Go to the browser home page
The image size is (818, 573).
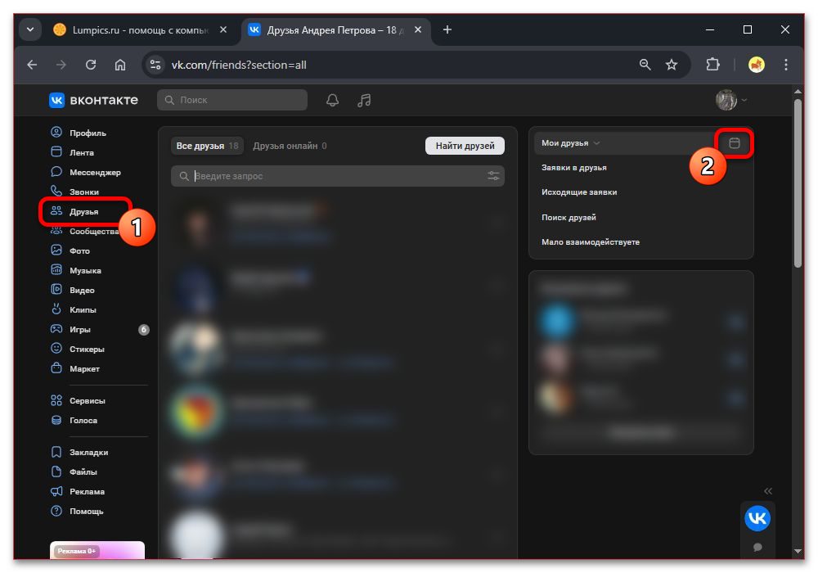[x=120, y=65]
